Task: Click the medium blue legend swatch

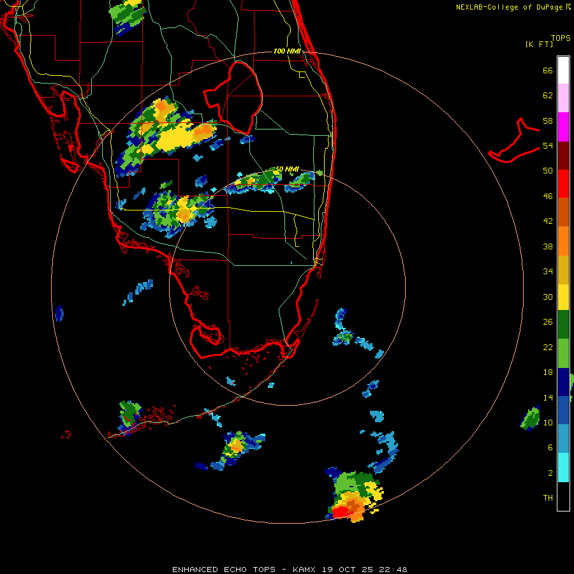Action: (563, 410)
